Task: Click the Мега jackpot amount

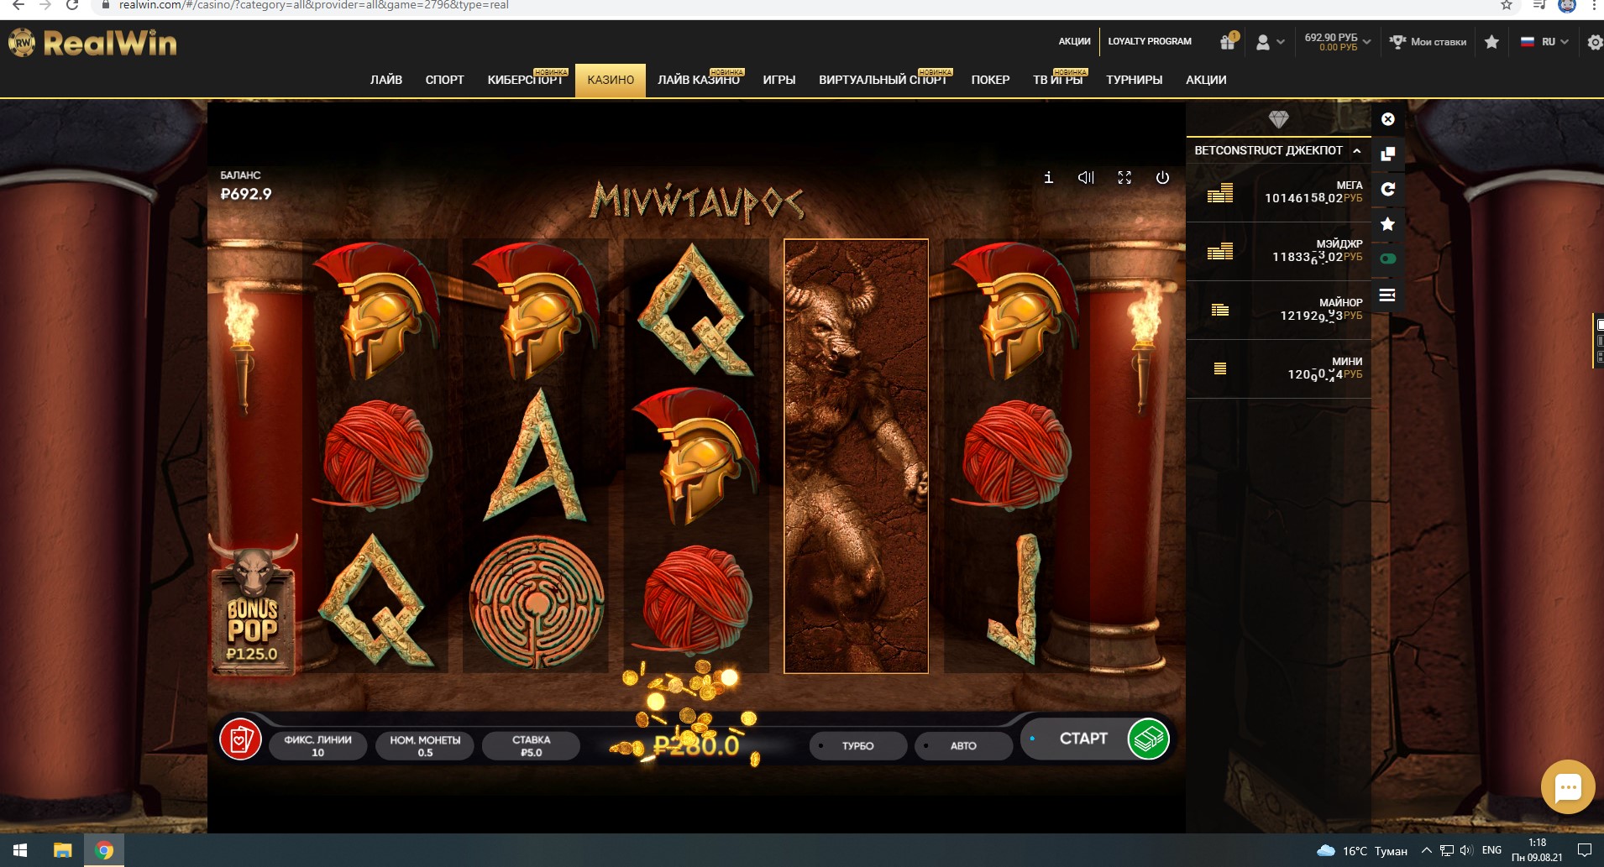Action: pyautogui.click(x=1313, y=198)
